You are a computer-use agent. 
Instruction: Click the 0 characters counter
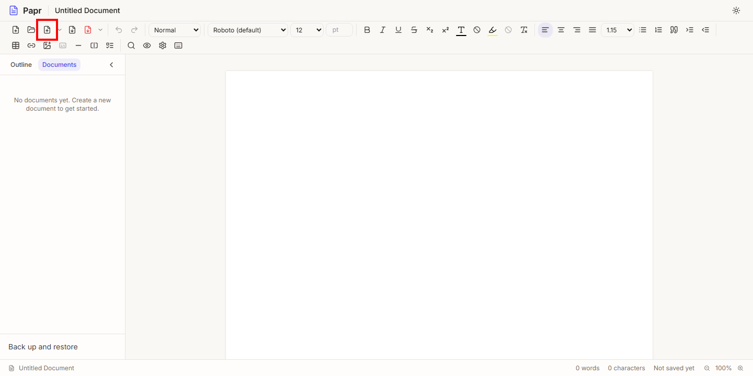[x=626, y=368]
